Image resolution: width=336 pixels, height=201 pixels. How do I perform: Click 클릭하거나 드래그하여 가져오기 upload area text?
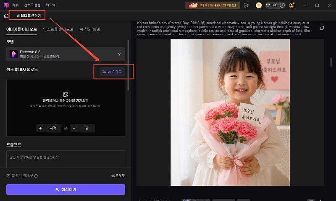pyautogui.click(x=66, y=100)
